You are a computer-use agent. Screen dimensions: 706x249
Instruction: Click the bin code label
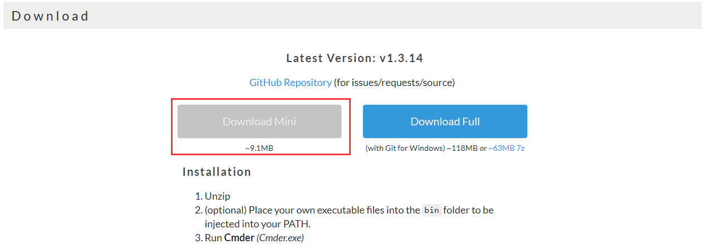click(432, 210)
